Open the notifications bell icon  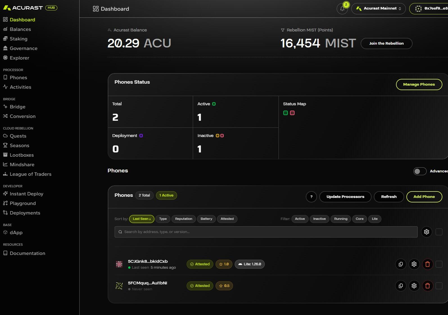click(x=342, y=9)
